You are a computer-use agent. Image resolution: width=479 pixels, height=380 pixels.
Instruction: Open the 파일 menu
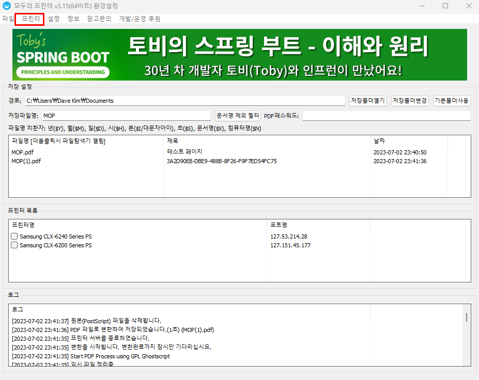8,19
